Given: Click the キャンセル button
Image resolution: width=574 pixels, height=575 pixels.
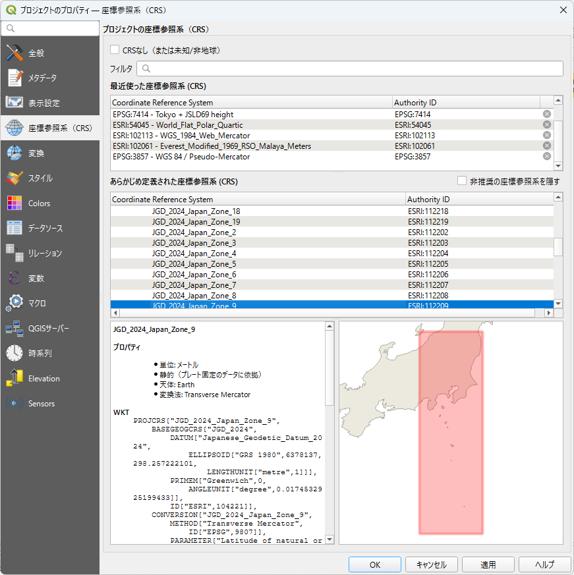Looking at the screenshot, I should [x=431, y=564].
